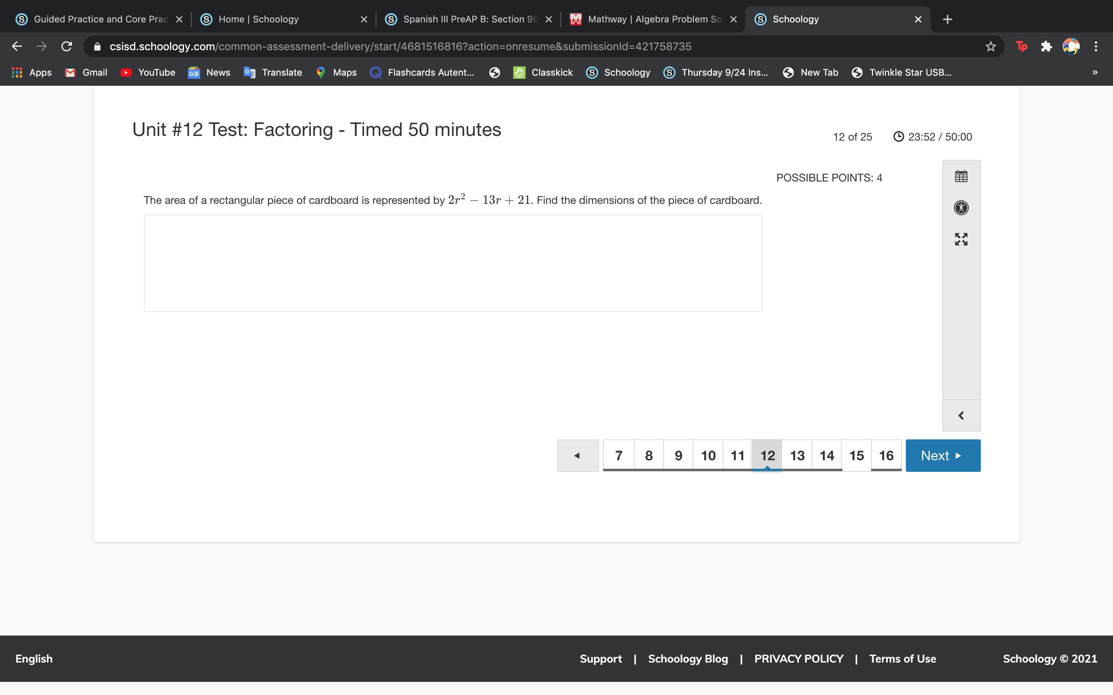Open the Support footer link

coord(601,659)
